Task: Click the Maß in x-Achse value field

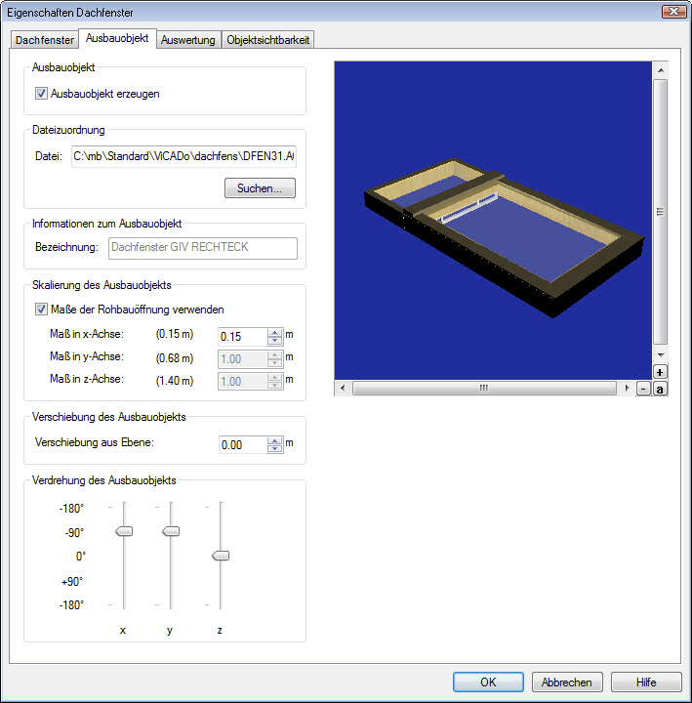Action: pos(243,336)
